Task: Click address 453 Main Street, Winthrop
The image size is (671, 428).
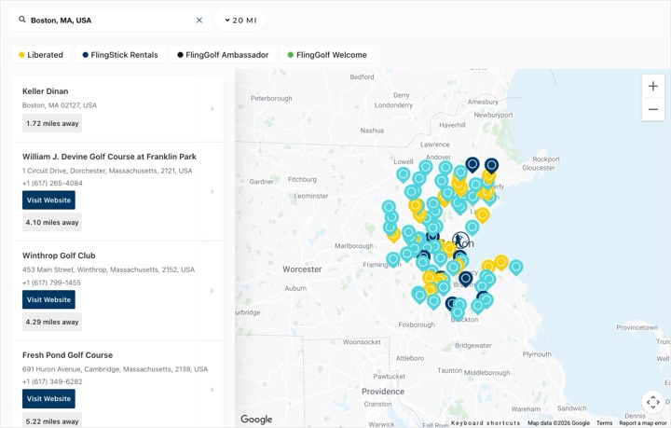Action: pyautogui.click(x=108, y=269)
